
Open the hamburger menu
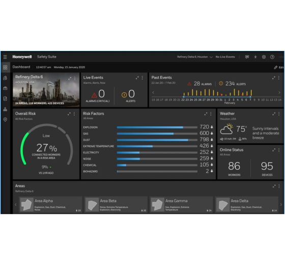(x=5, y=57)
